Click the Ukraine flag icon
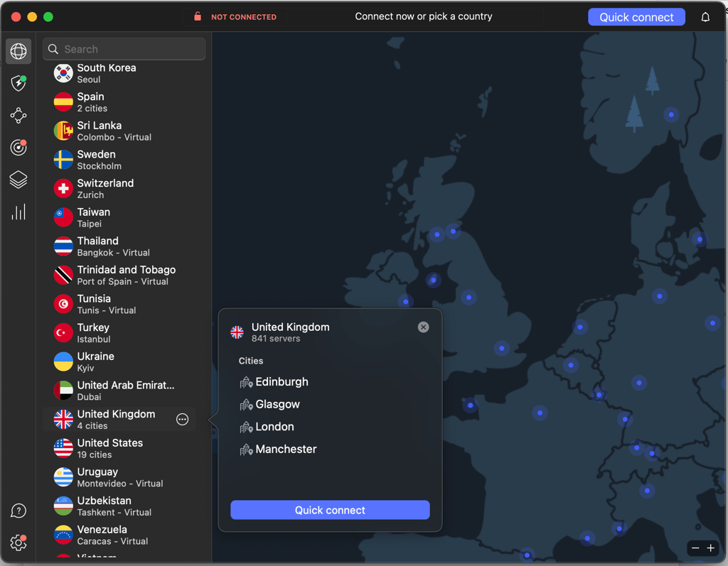Image resolution: width=728 pixels, height=566 pixels. (x=63, y=362)
